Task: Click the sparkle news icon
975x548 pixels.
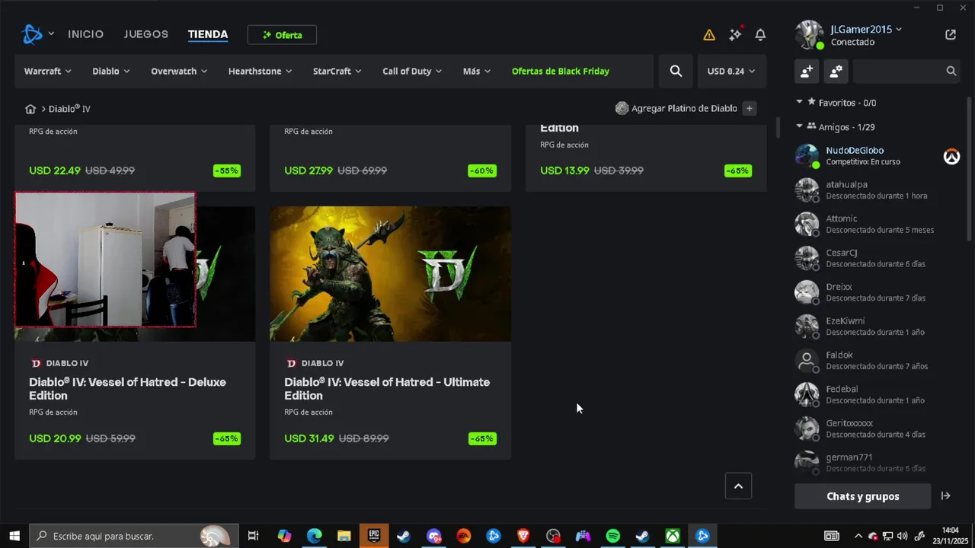Action: 735,34
